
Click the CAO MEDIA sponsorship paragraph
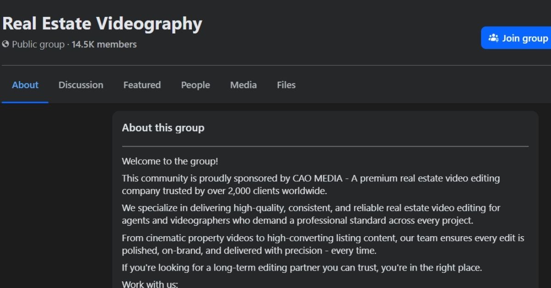(x=310, y=184)
